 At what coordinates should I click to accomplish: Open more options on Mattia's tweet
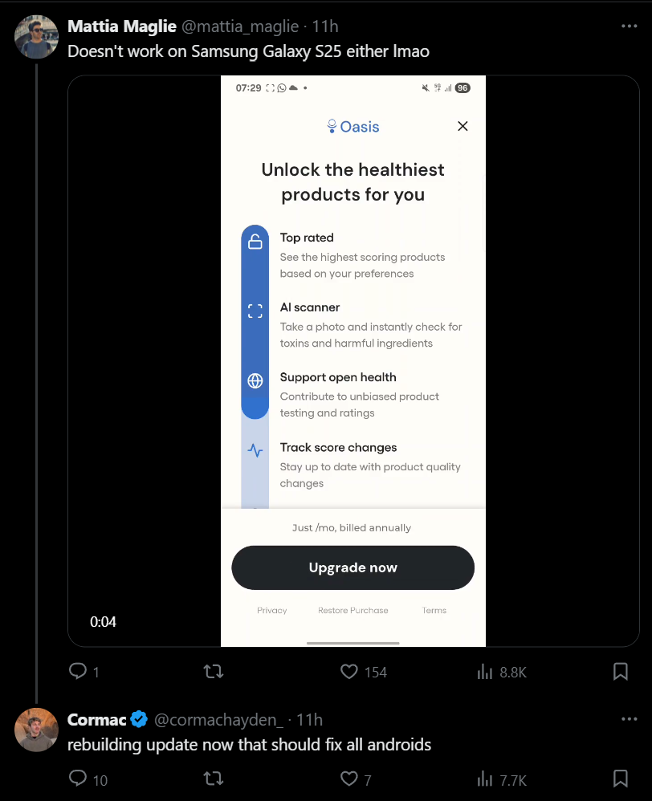[x=629, y=26]
